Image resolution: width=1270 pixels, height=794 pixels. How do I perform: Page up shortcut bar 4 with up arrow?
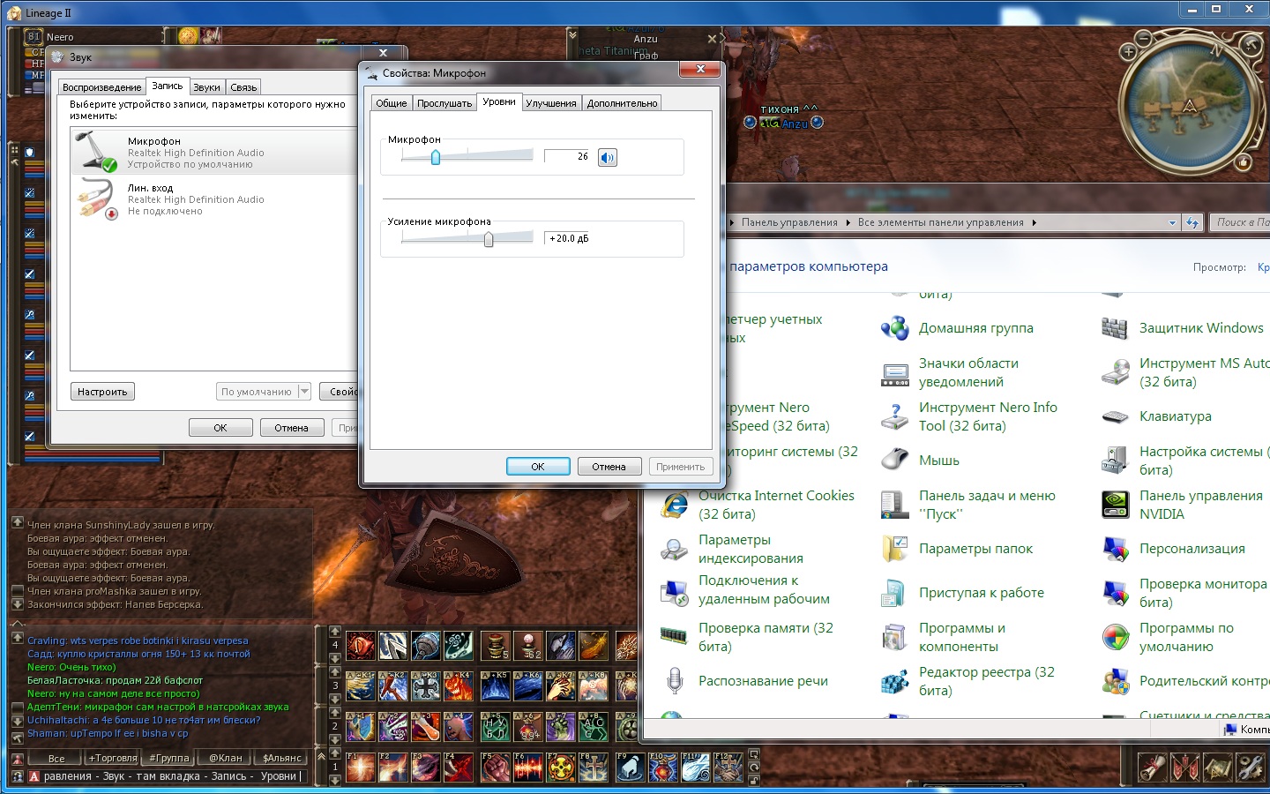pyautogui.click(x=335, y=633)
